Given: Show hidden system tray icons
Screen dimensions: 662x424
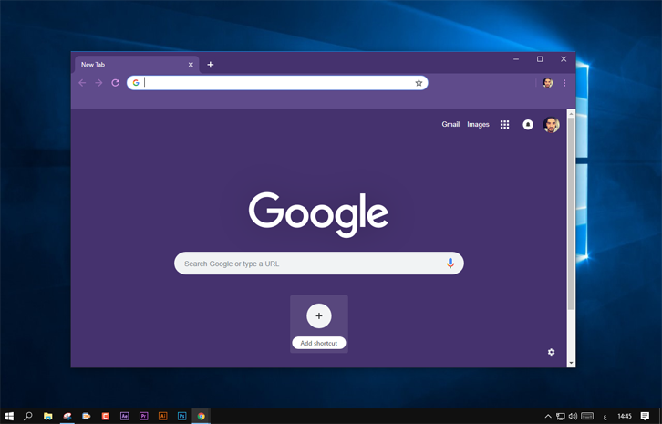Looking at the screenshot, I should (548, 416).
